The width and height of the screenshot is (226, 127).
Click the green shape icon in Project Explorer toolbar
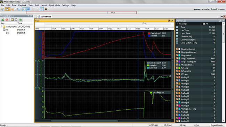[x=20, y=19]
